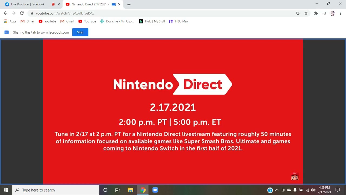Screen dimensions: 346x195
Task: Click the padlock site info icon
Action: tap(32, 13)
